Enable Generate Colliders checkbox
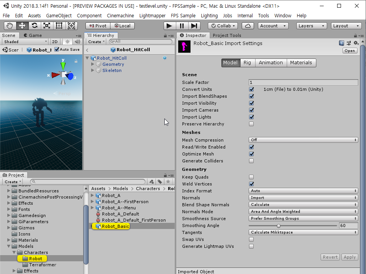This screenshot has width=366, height=274. click(x=251, y=161)
